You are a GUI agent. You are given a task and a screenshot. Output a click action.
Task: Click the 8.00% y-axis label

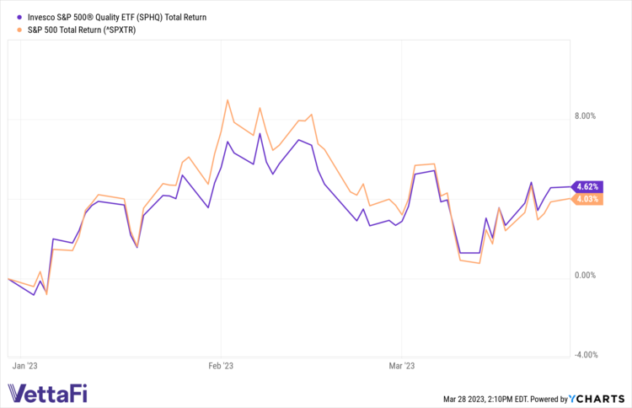584,116
